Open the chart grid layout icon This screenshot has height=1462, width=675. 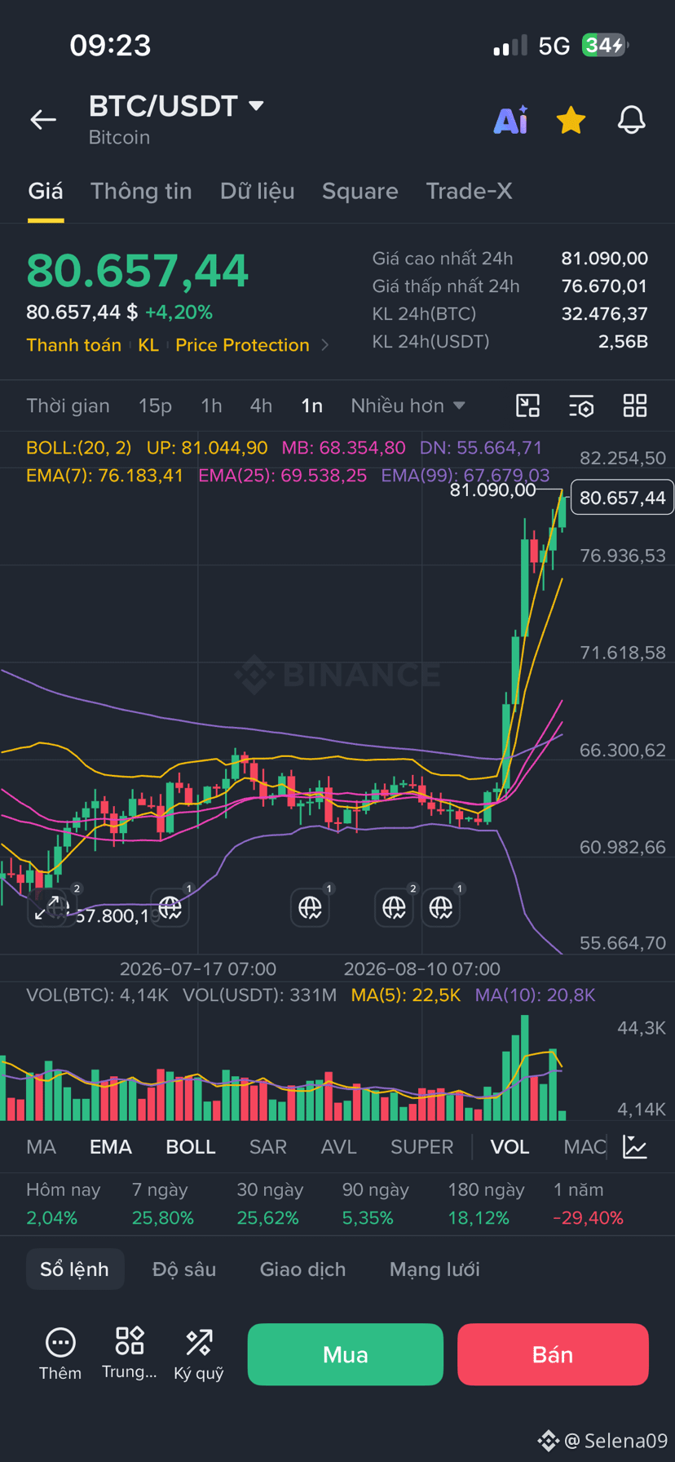tap(635, 405)
